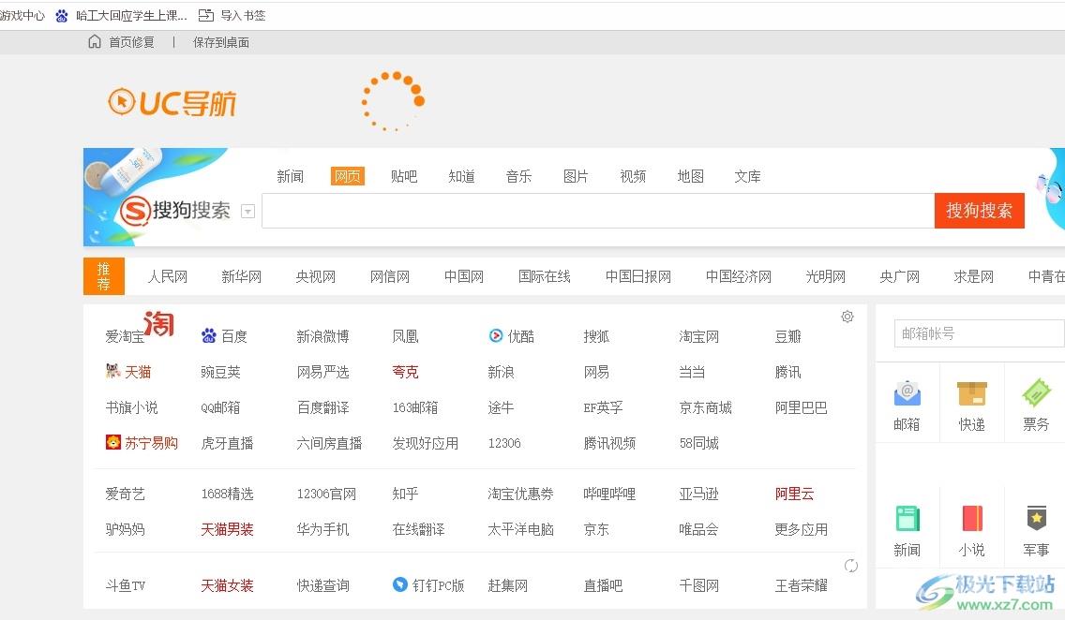
Task: Open the 百度 link with the paw icon
Action: [224, 336]
